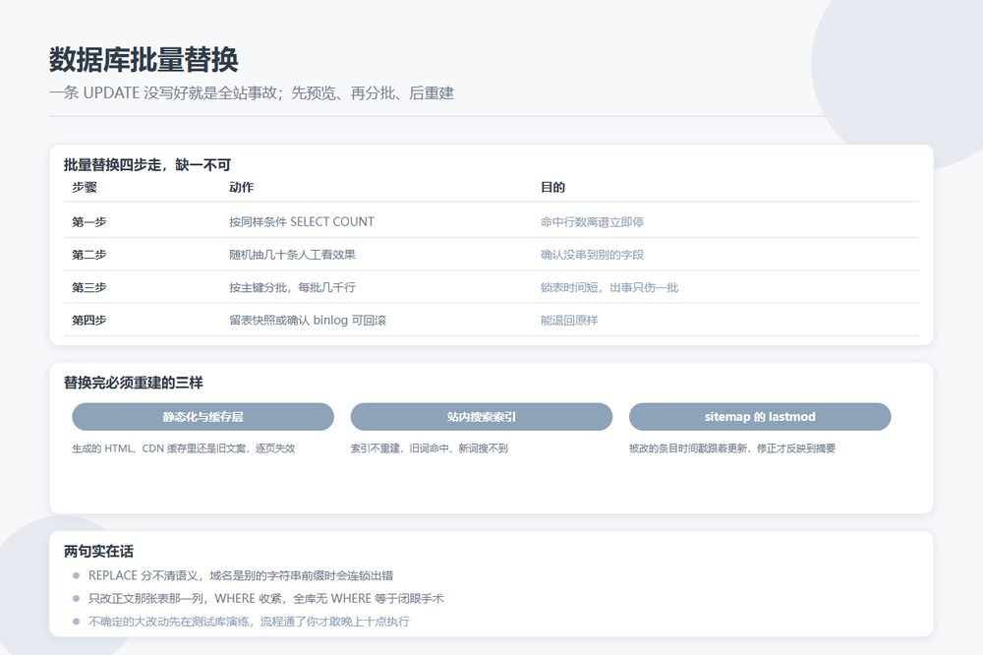Click cell 确认没串到别的字段
Image resolution: width=983 pixels, height=655 pixels.
pos(592,254)
